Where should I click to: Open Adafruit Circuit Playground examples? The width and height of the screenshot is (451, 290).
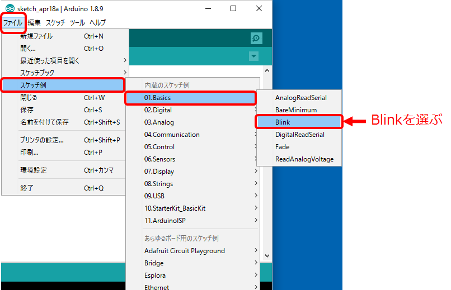(192, 251)
